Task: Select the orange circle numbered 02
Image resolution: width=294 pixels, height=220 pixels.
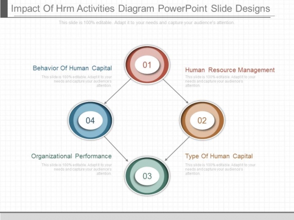Action: click(x=202, y=120)
